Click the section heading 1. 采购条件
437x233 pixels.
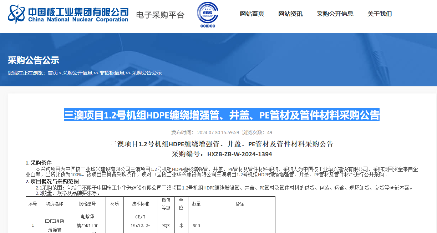coord(39,163)
